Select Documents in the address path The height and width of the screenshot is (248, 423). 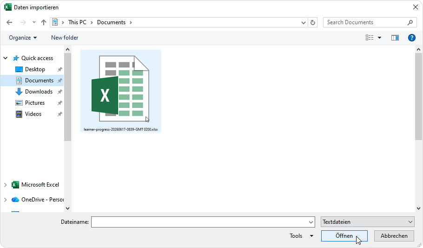(111, 22)
